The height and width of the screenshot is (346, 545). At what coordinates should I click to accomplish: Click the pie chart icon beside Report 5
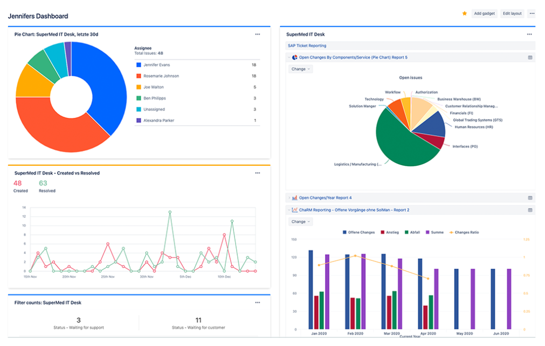(x=295, y=57)
